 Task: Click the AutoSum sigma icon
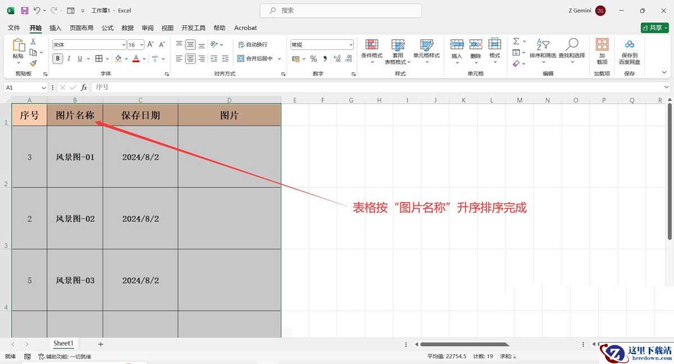click(516, 42)
